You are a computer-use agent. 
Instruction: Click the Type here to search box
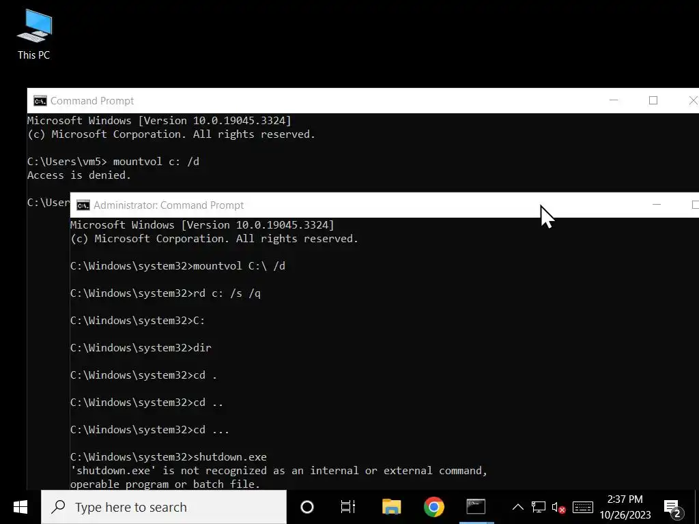[x=164, y=507]
